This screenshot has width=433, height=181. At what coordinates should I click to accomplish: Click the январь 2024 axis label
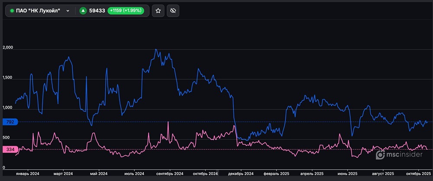[x=28, y=174]
